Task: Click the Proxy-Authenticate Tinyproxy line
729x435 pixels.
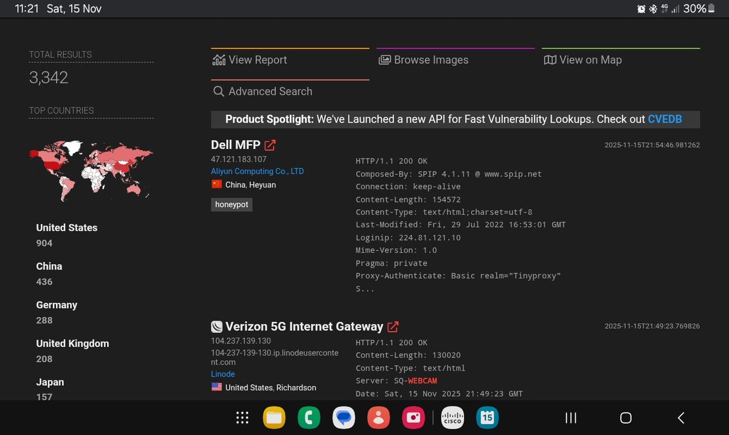Action: coord(458,276)
